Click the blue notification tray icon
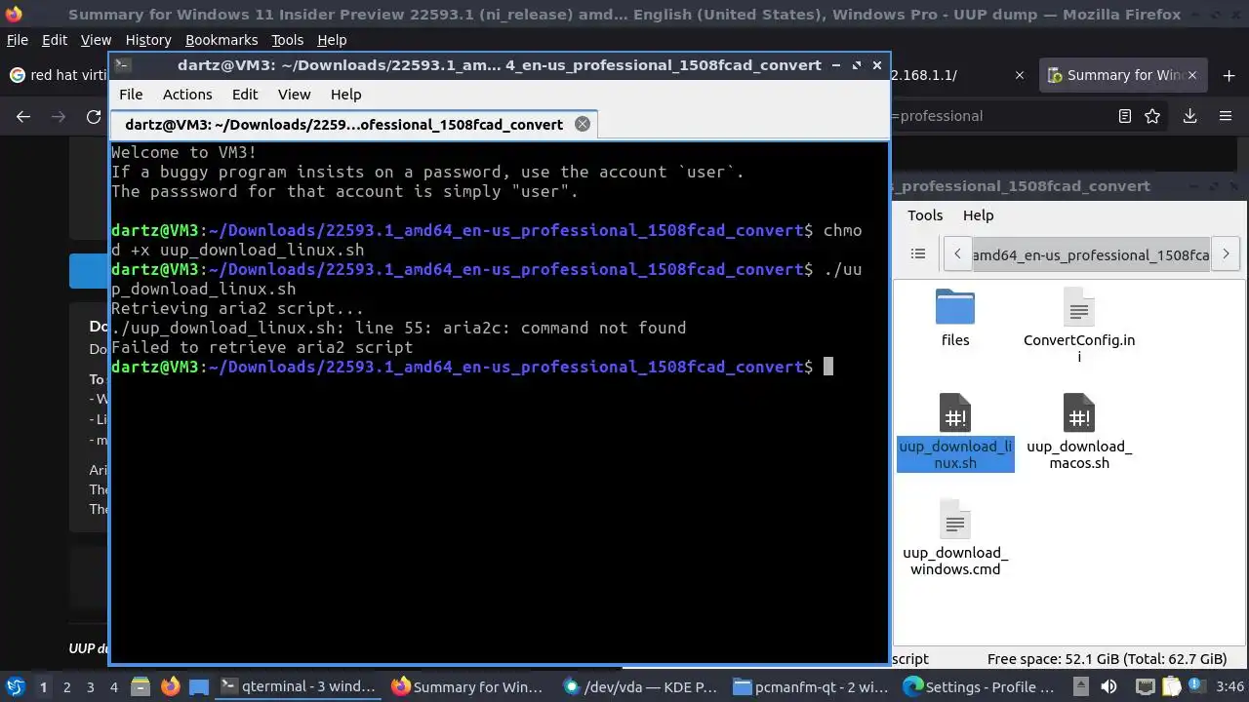This screenshot has height=702, width=1249. coord(1195,686)
